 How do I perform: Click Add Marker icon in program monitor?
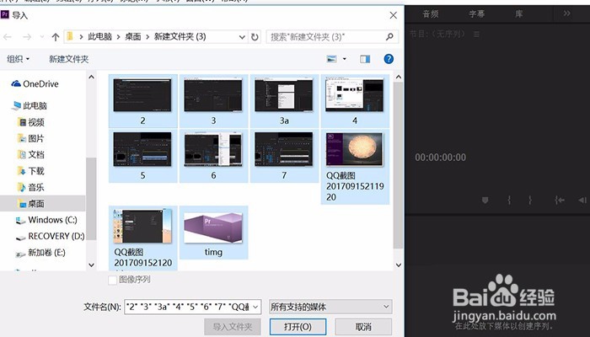[x=485, y=201]
